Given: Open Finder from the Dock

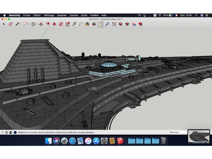Looking at the screenshot, I should 48,141.
